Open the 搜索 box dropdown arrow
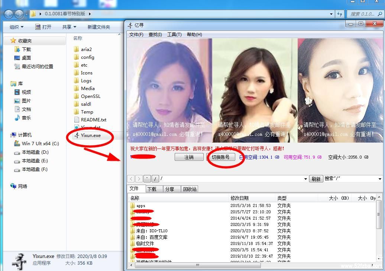The image size is (385, 271). [x=380, y=179]
